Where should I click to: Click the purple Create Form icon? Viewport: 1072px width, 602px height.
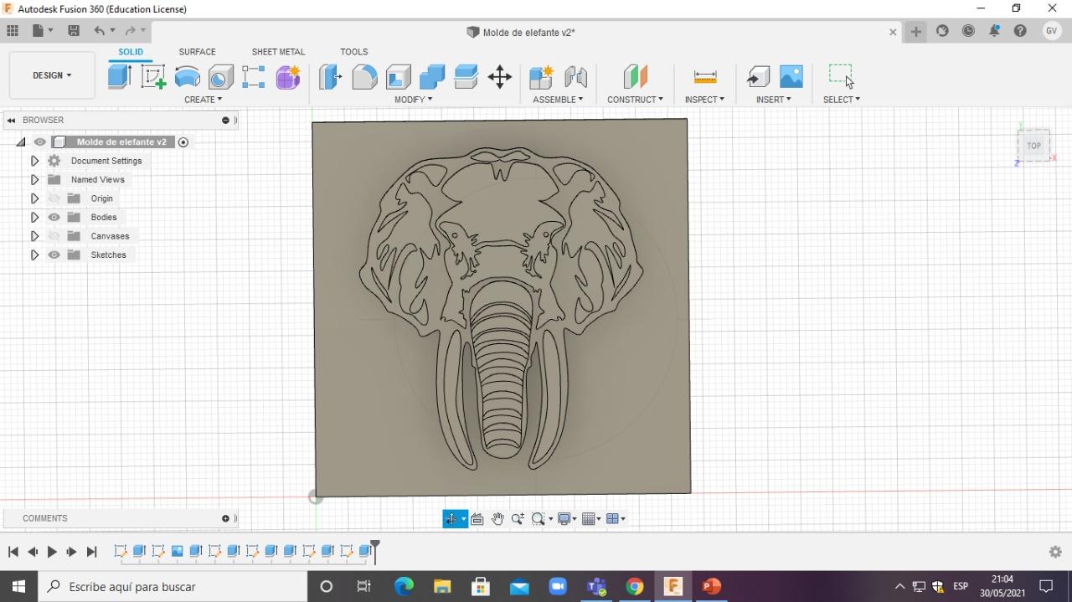(288, 76)
